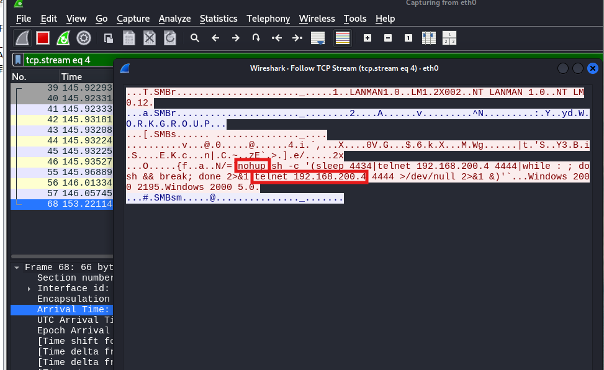Select packet 68 in the list
The height and width of the screenshot is (370, 604).
62,204
